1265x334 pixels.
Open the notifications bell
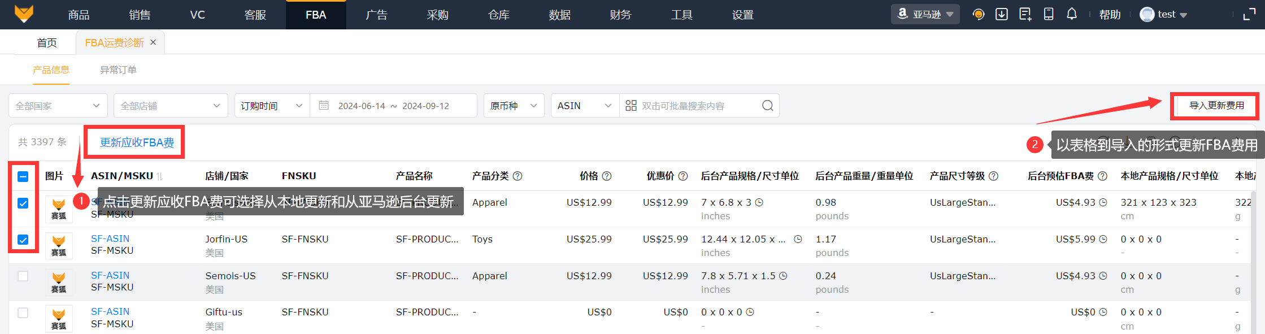[x=1072, y=14]
